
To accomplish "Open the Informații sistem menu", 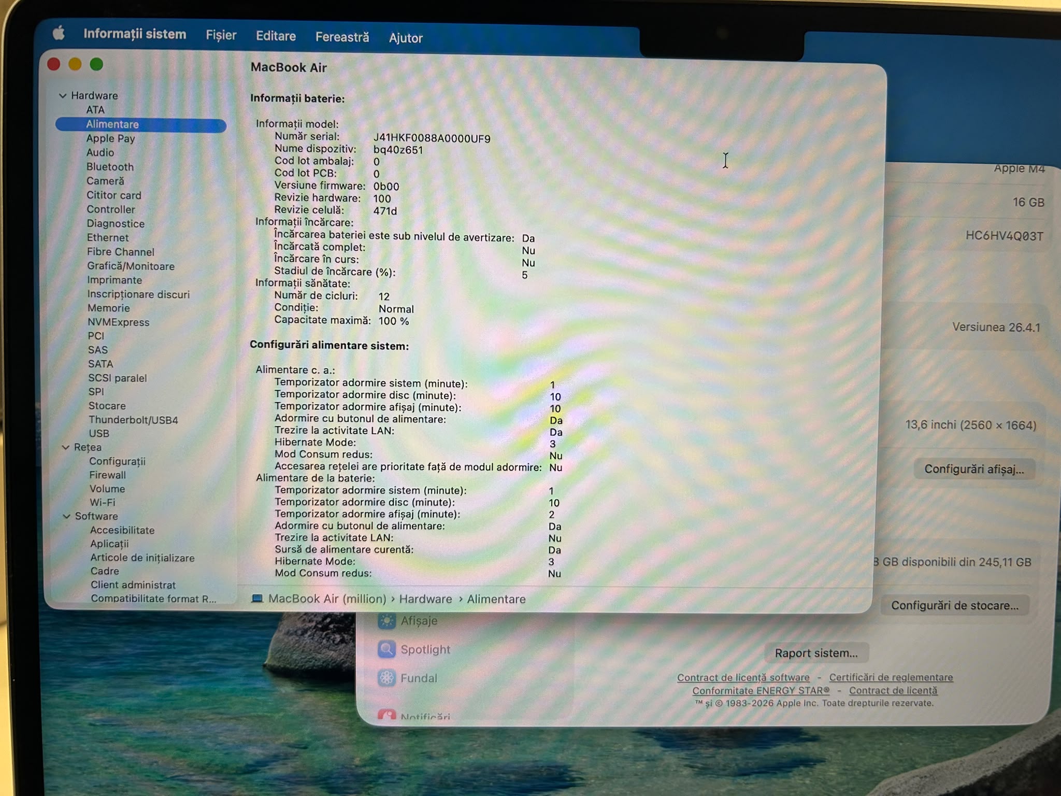I will (135, 34).
